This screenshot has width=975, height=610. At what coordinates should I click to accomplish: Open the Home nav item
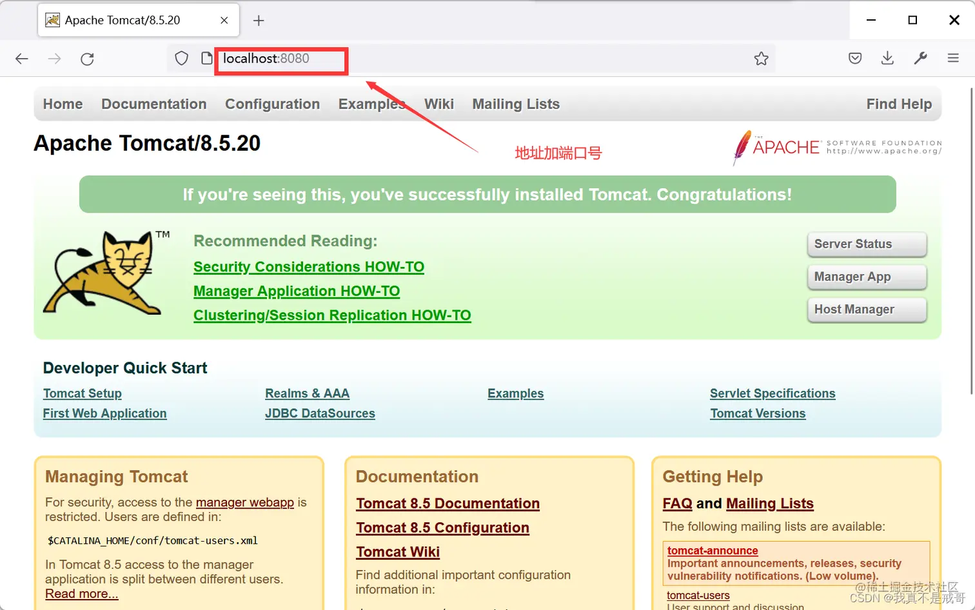[x=63, y=104]
